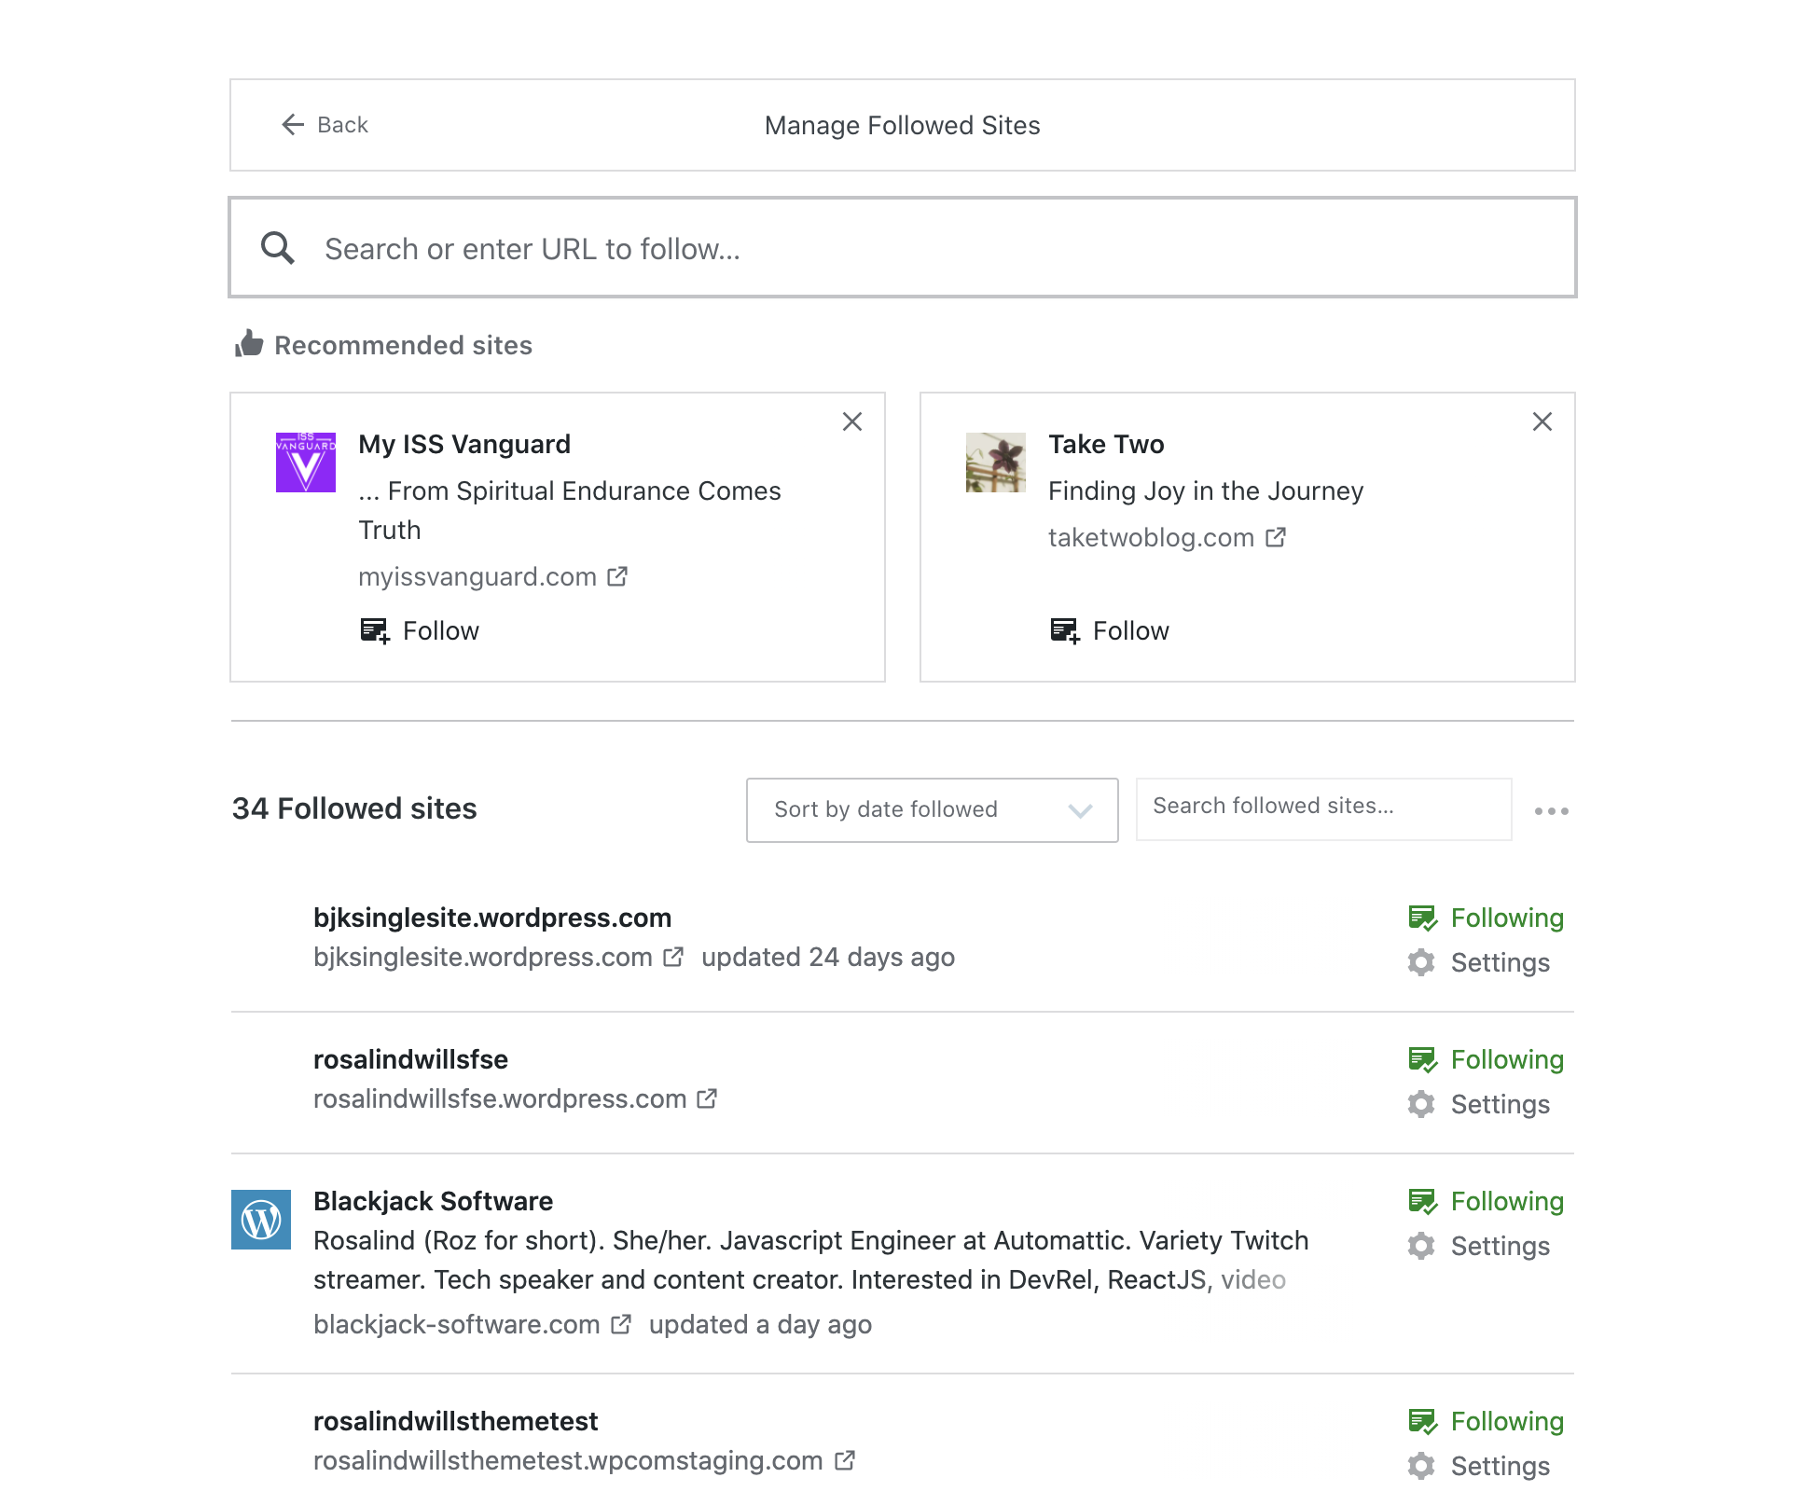Open taketwoblog.com external link icon
The height and width of the screenshot is (1505, 1798).
[1276, 538]
